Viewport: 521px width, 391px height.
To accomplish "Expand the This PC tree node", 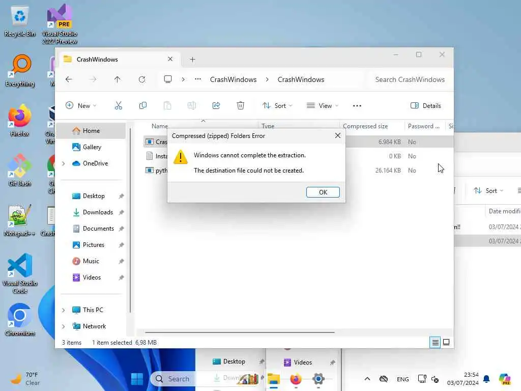I will click(x=64, y=310).
